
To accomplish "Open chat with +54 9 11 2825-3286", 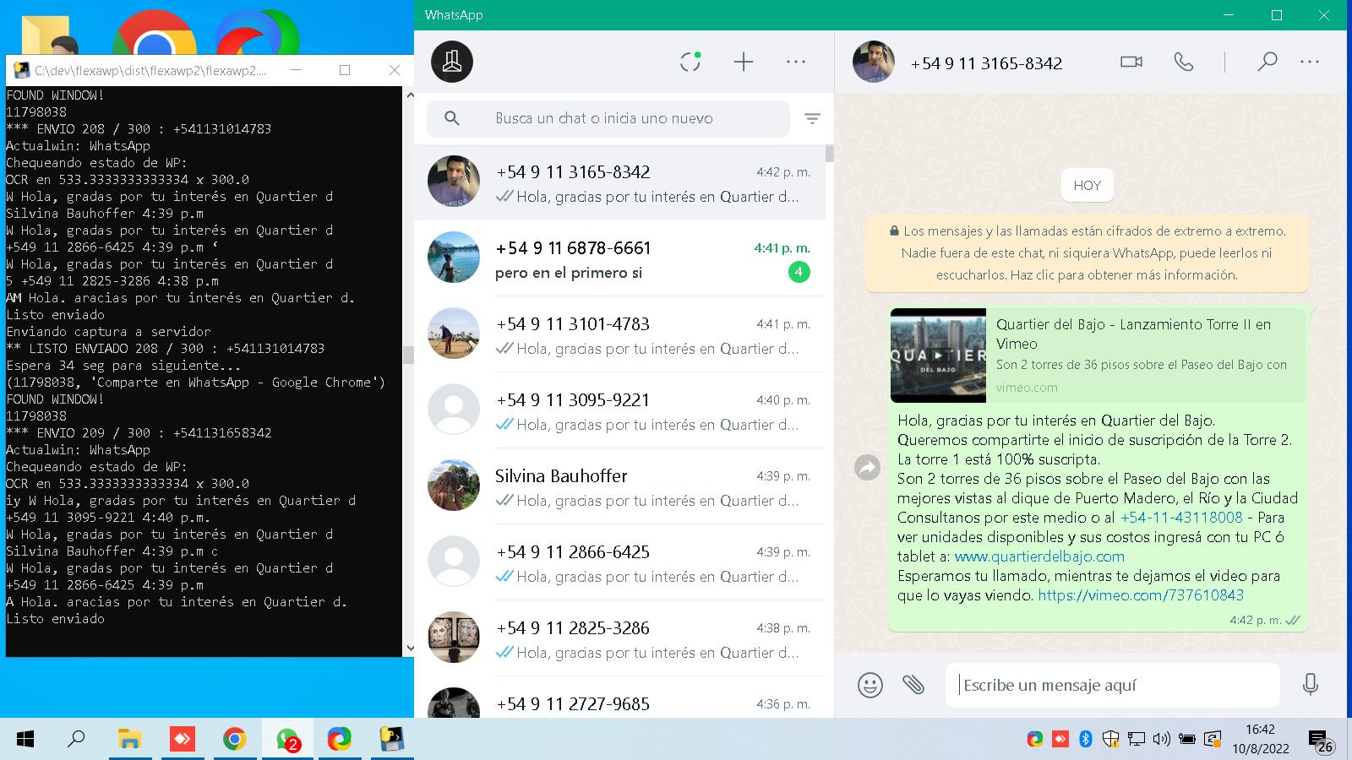I will pos(619,638).
